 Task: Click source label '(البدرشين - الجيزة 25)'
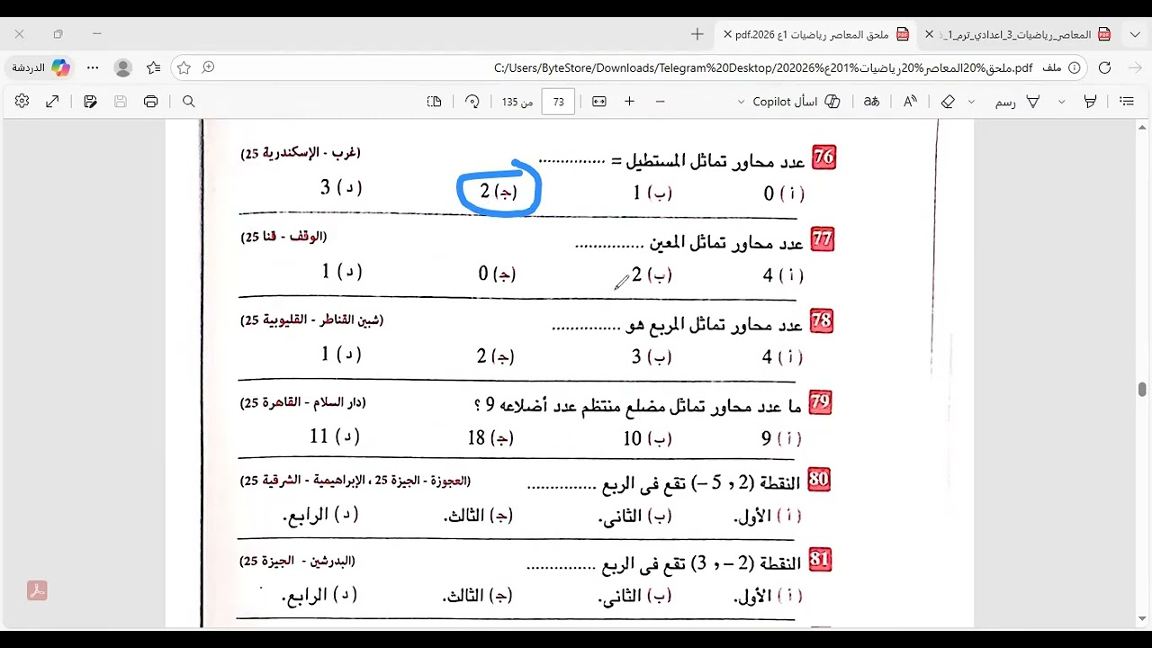pyautogui.click(x=298, y=562)
